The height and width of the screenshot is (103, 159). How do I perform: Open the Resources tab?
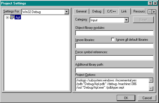click(x=139, y=11)
